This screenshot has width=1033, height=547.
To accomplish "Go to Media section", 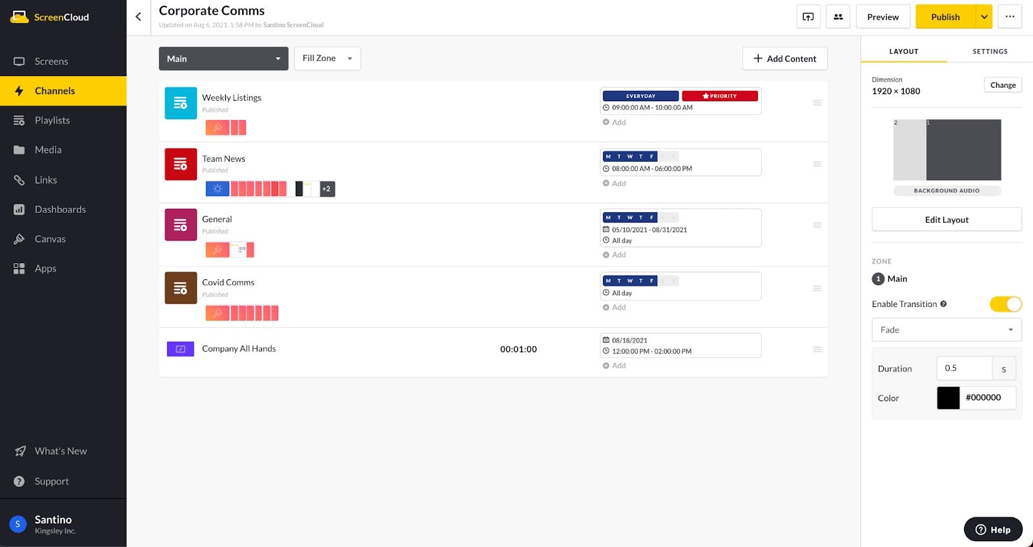I will (63, 150).
